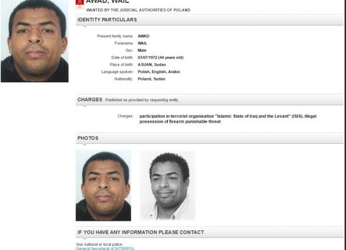The width and height of the screenshot is (346, 250).
Task: Click the red notice icon beside the name
Action: pos(80,4)
